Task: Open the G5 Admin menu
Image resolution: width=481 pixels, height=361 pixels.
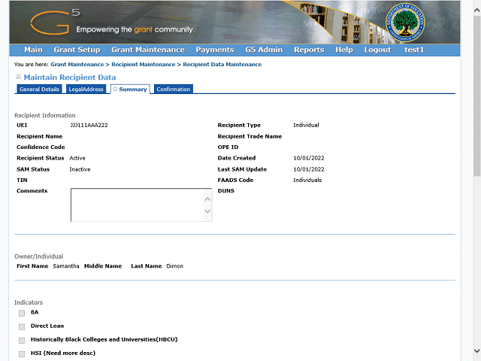Action: 264,50
